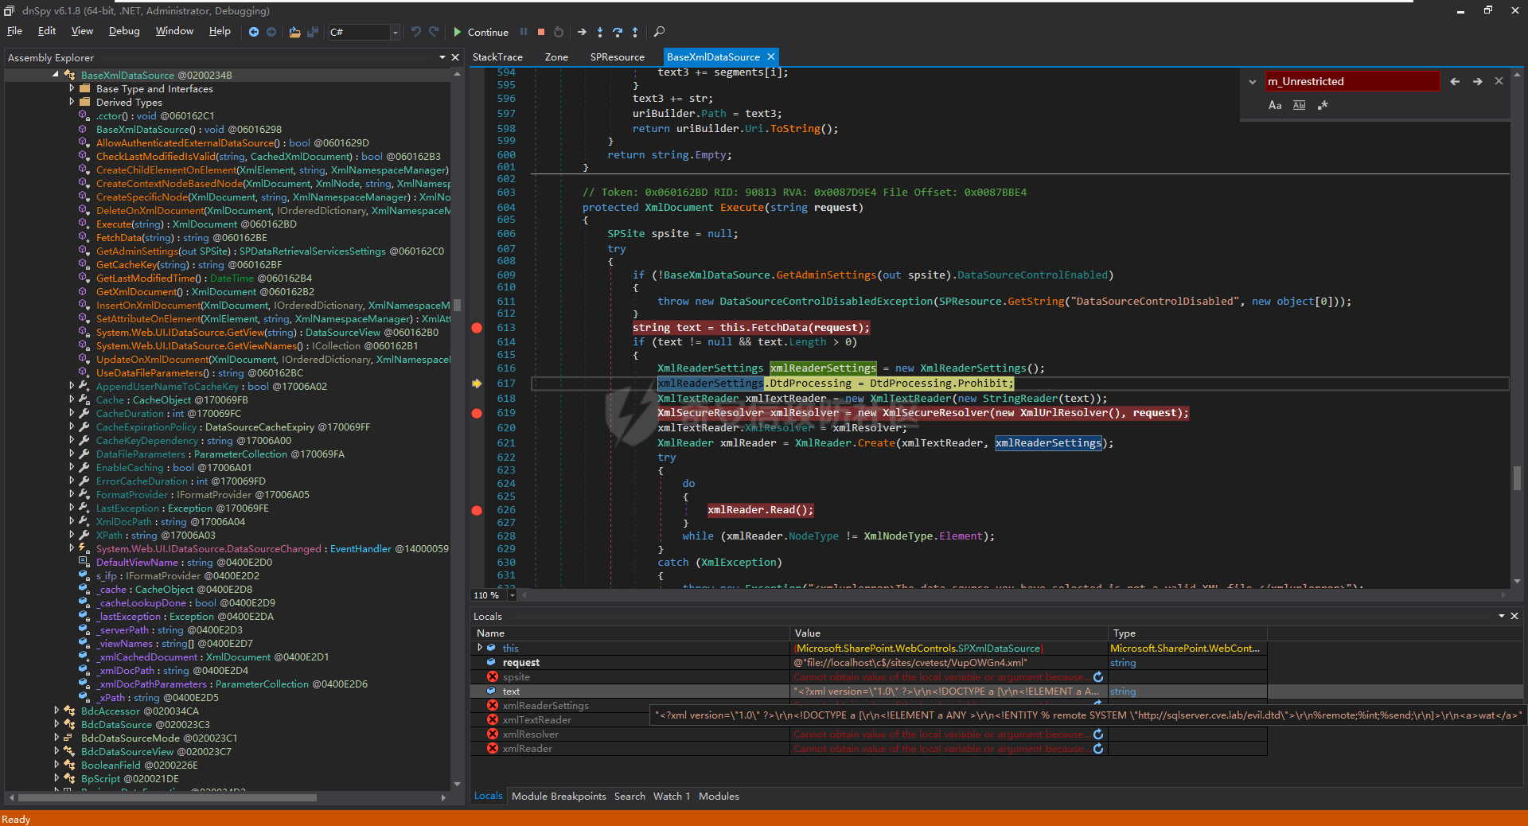This screenshot has width=1528, height=826.
Task: Undo the last action in the toolbar
Action: (415, 32)
